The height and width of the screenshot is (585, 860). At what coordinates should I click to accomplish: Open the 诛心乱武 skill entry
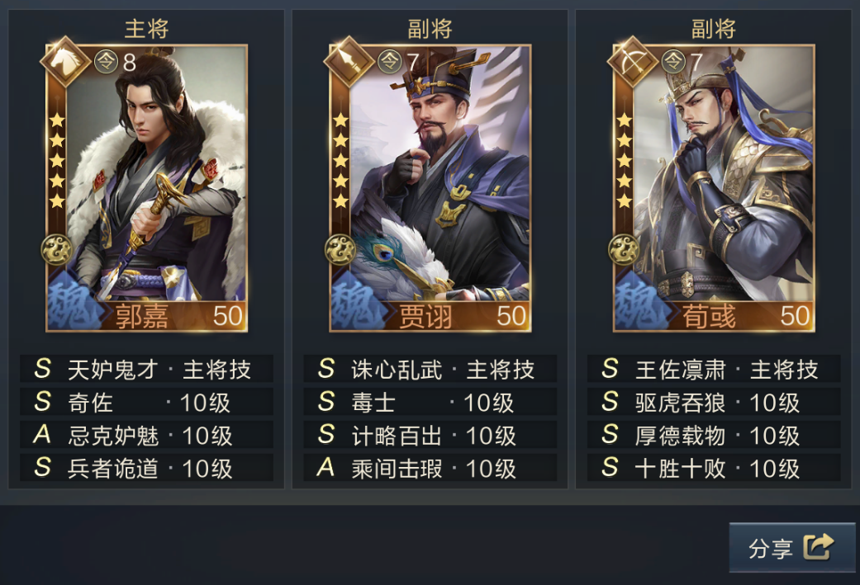click(x=430, y=369)
